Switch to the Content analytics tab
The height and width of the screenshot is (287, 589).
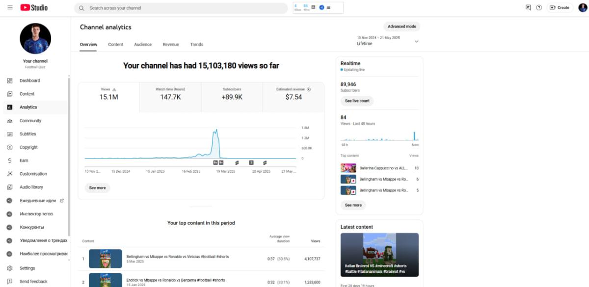[116, 45]
